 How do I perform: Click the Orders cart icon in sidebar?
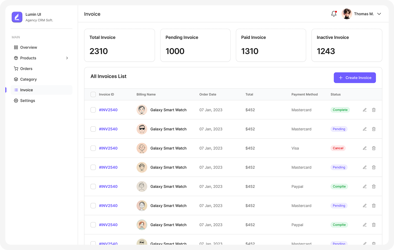pos(16,69)
